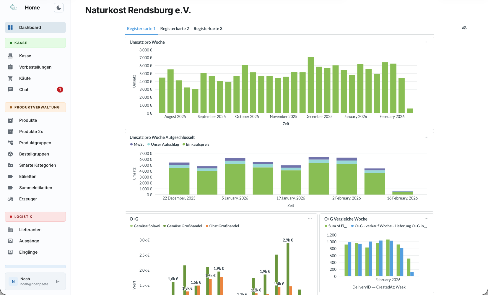
Task: Open the Registerkarte 3 tab
Action: click(x=208, y=28)
